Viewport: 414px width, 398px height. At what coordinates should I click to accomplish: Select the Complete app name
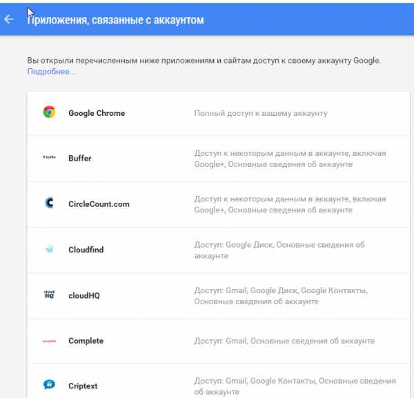pos(86,341)
